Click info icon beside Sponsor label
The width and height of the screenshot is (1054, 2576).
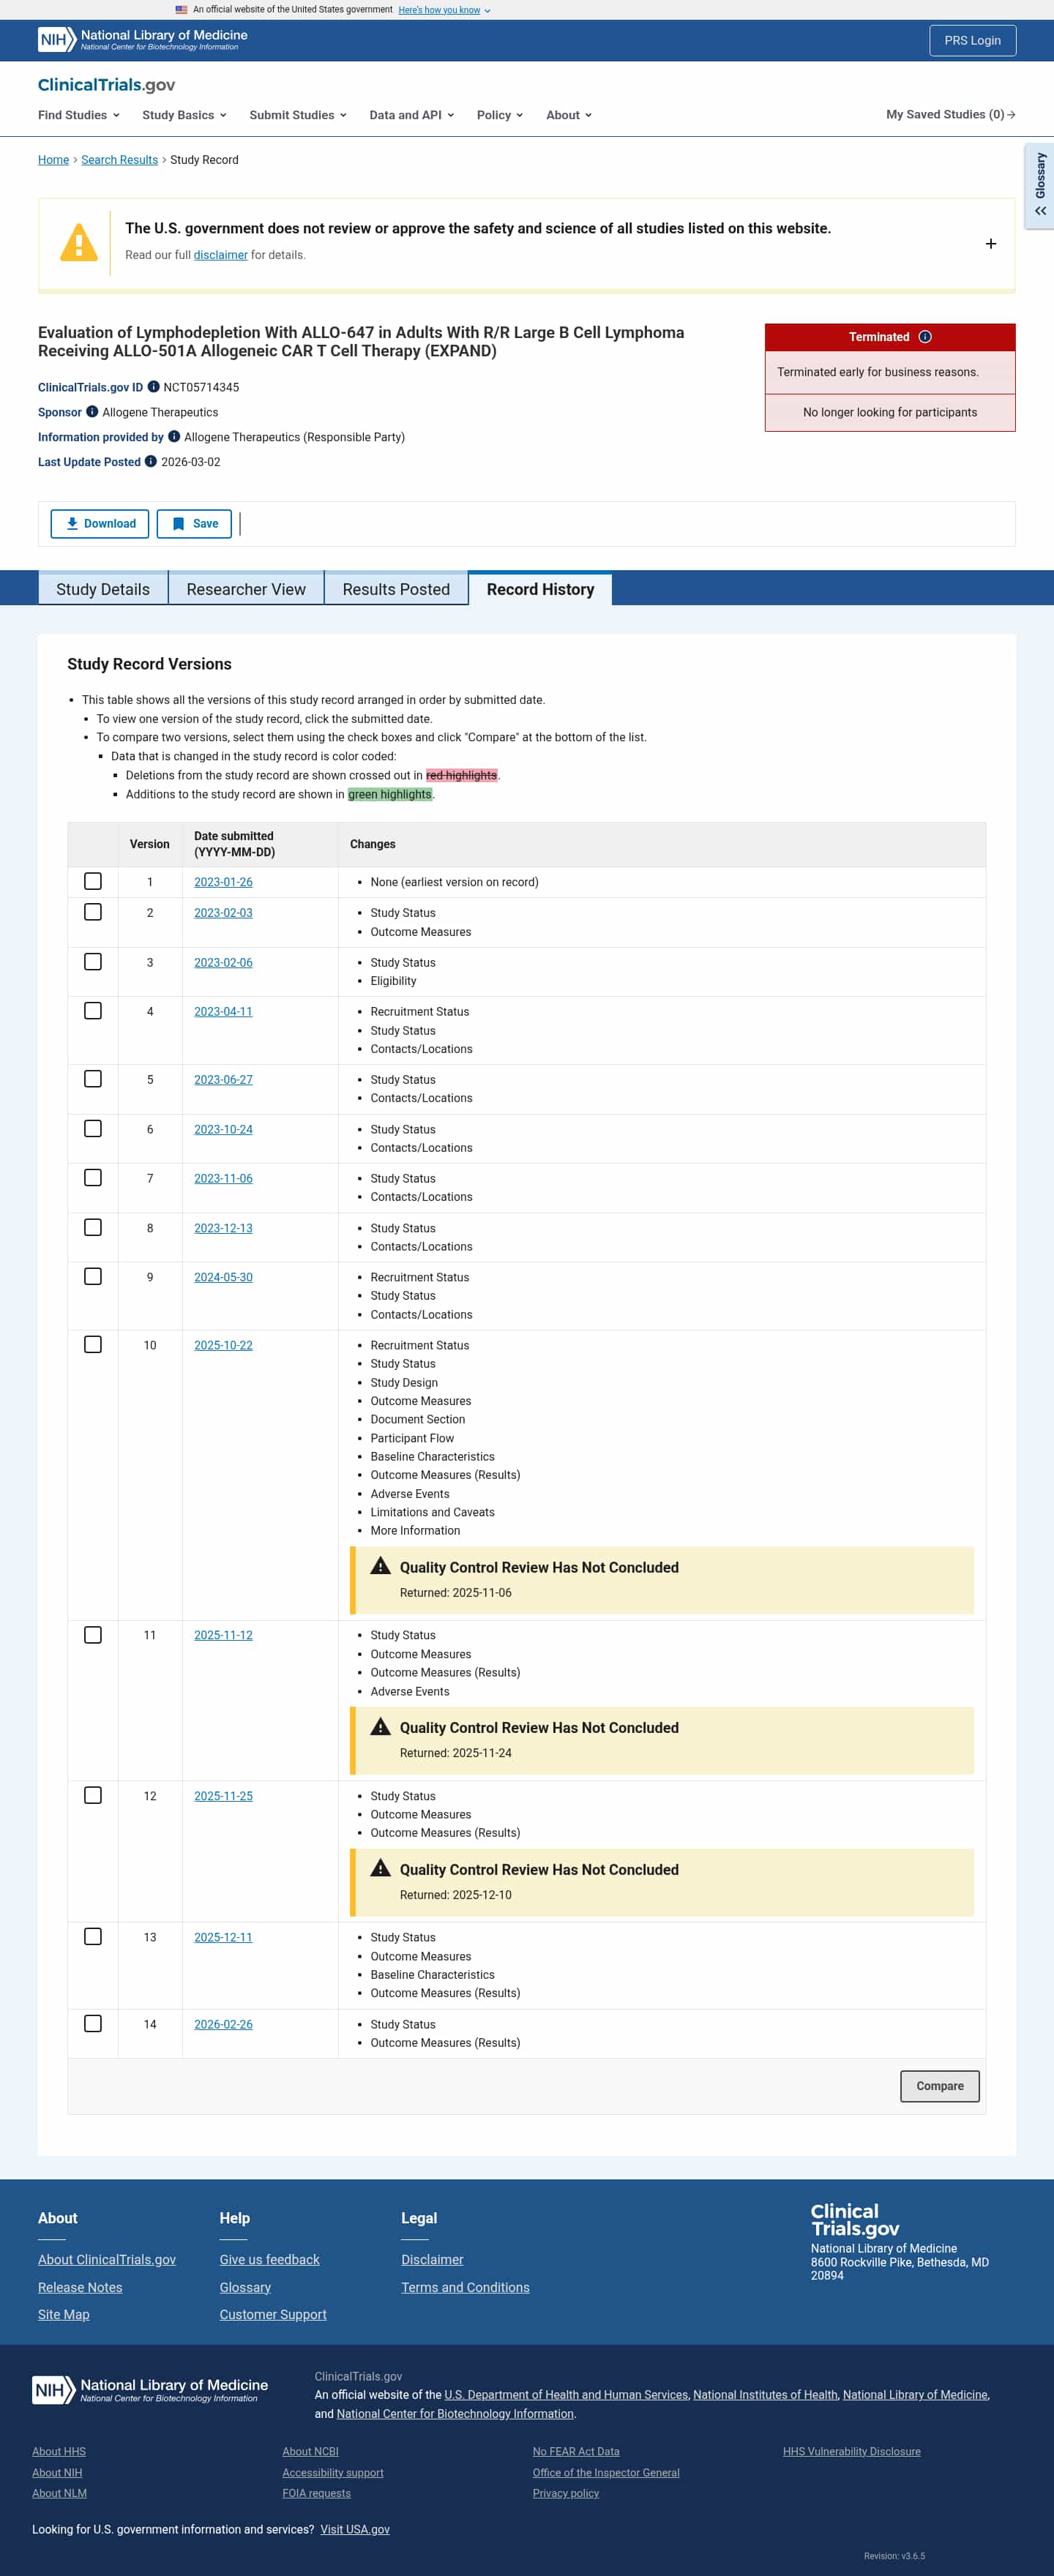92,412
